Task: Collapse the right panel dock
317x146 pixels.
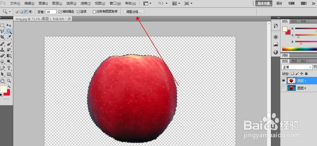Action: (x=279, y=18)
